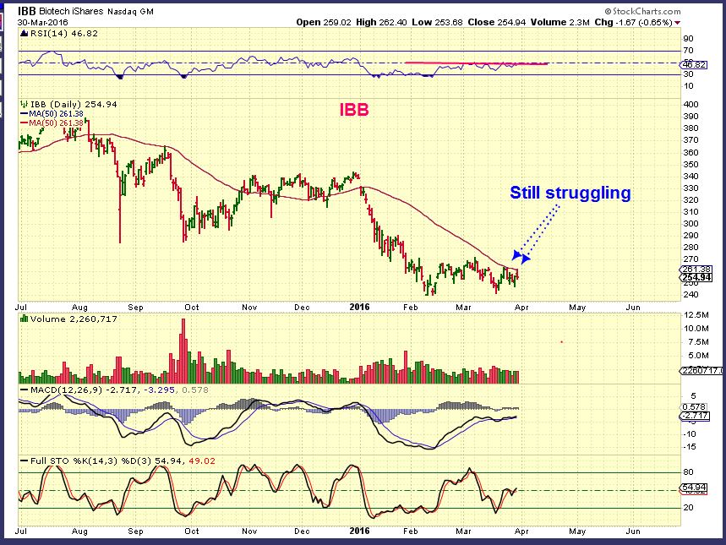Screen dimensions: 726x545
Task: Click the 'Chg -1.67 (-0.65%)' text
Action: (x=633, y=22)
